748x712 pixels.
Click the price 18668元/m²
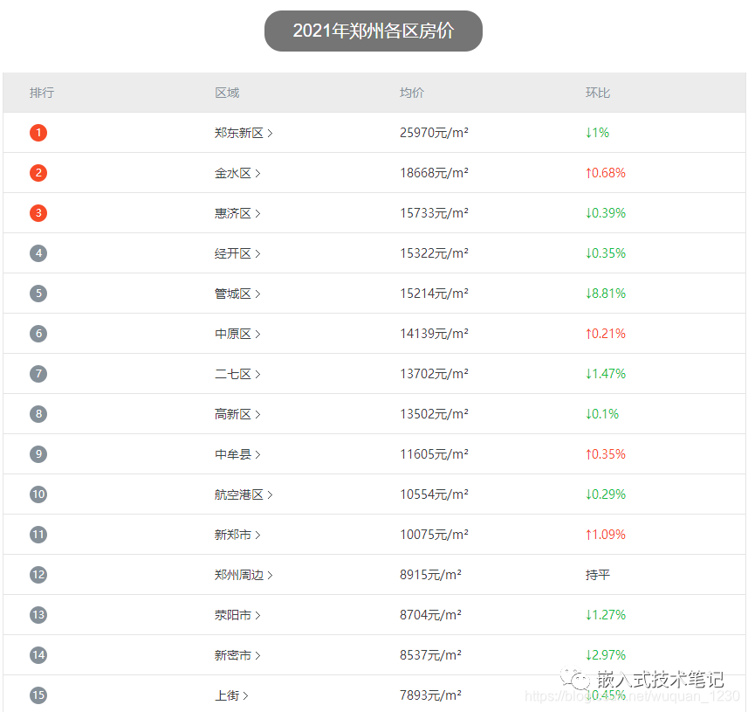click(x=434, y=173)
